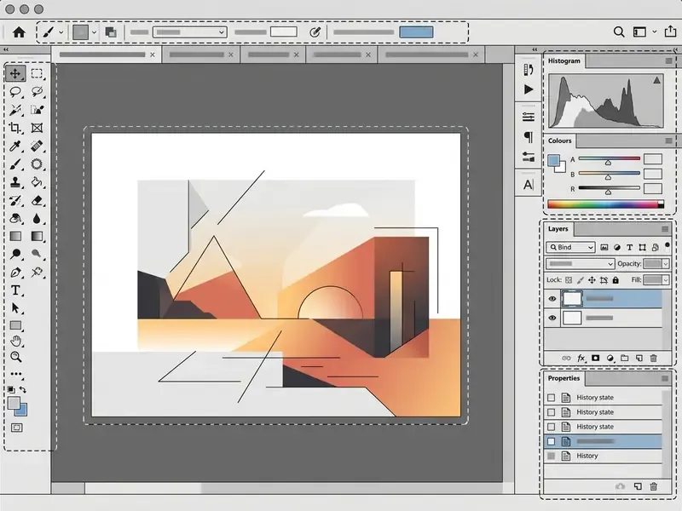Toggle Lock position cross-arrows icon
This screenshot has width=682, height=511.
click(x=592, y=280)
